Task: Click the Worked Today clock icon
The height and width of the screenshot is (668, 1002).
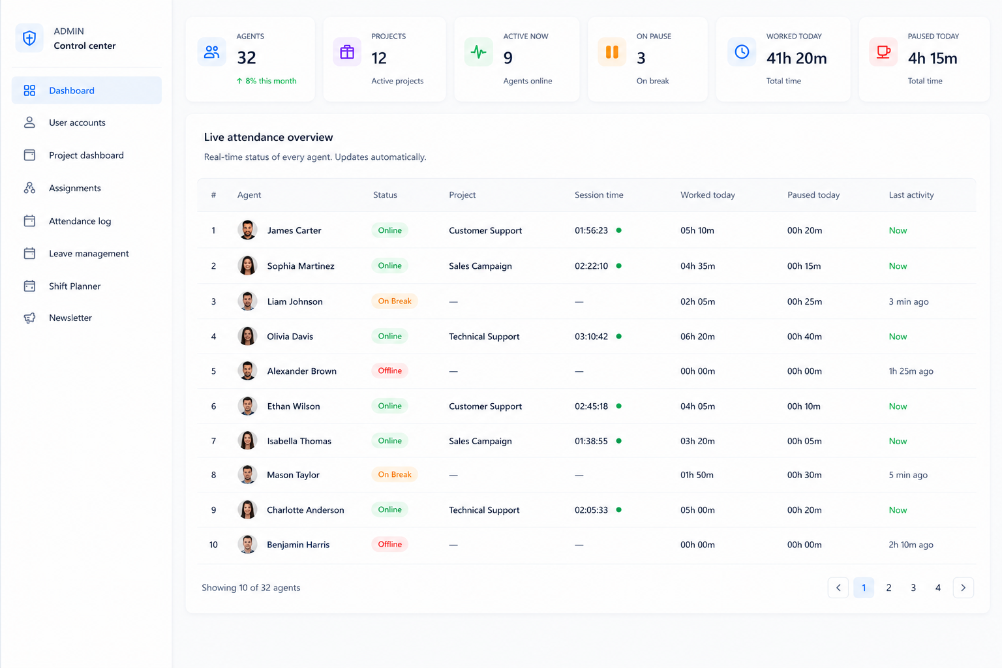Action: coord(742,52)
